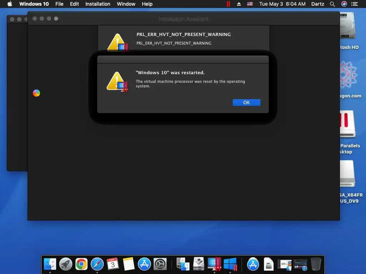Open Parallels Desktop in the Dock
This screenshot has width=366, height=274.
pyautogui.click(x=214, y=264)
